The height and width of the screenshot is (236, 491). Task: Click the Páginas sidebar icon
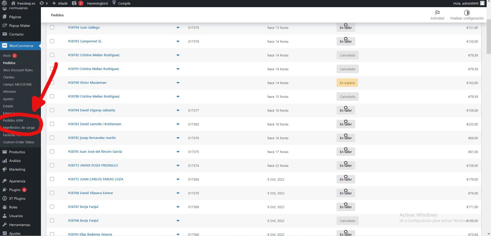(x=4, y=17)
